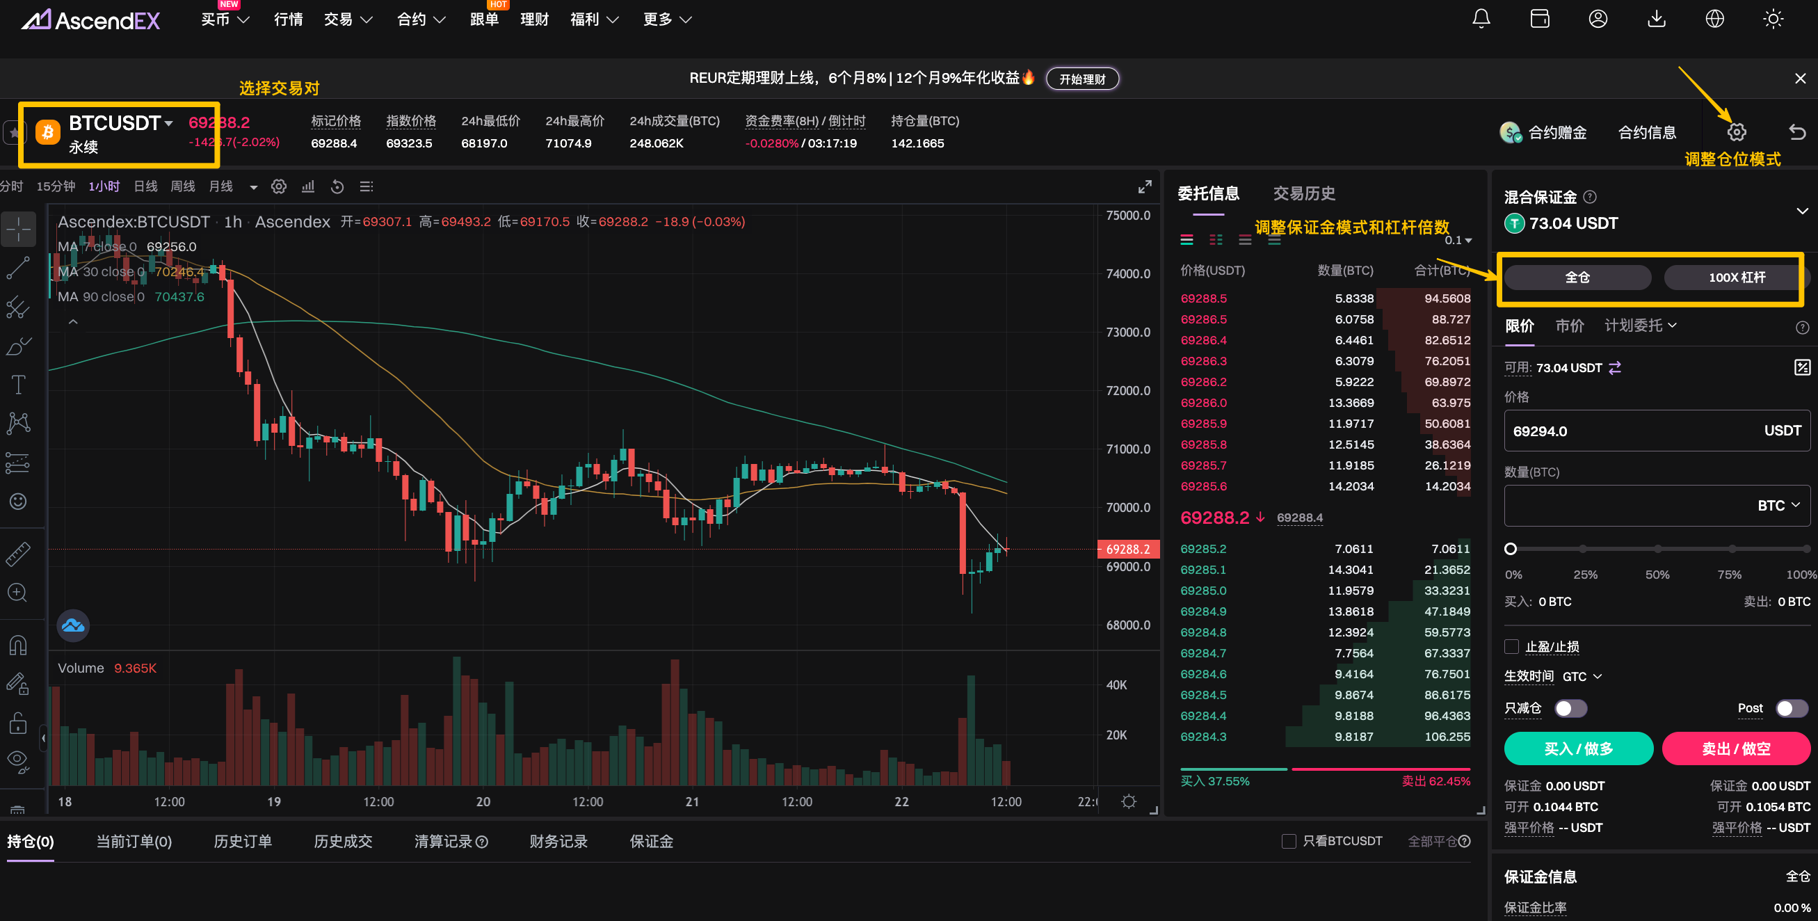Open the GTC 生效时间 dropdown

point(1582,676)
